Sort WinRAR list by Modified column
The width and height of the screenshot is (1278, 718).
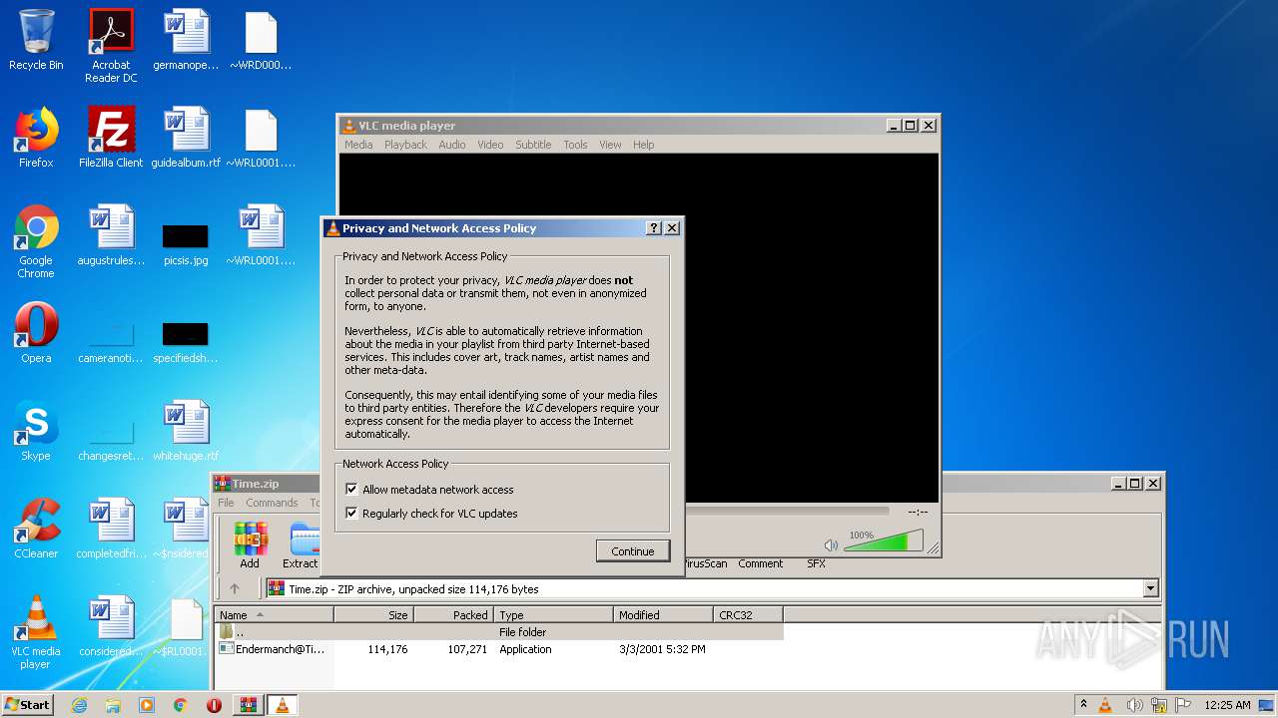[x=662, y=615]
